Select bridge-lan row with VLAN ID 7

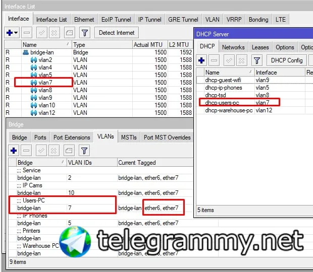click(x=101, y=208)
